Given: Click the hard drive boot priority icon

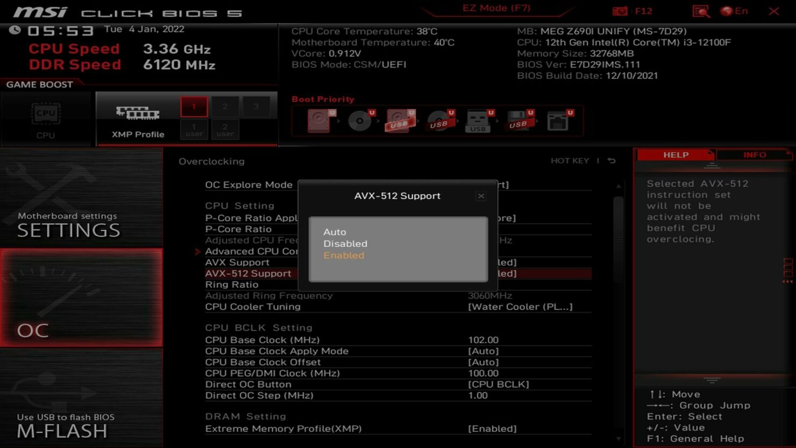Looking at the screenshot, I should (x=319, y=120).
